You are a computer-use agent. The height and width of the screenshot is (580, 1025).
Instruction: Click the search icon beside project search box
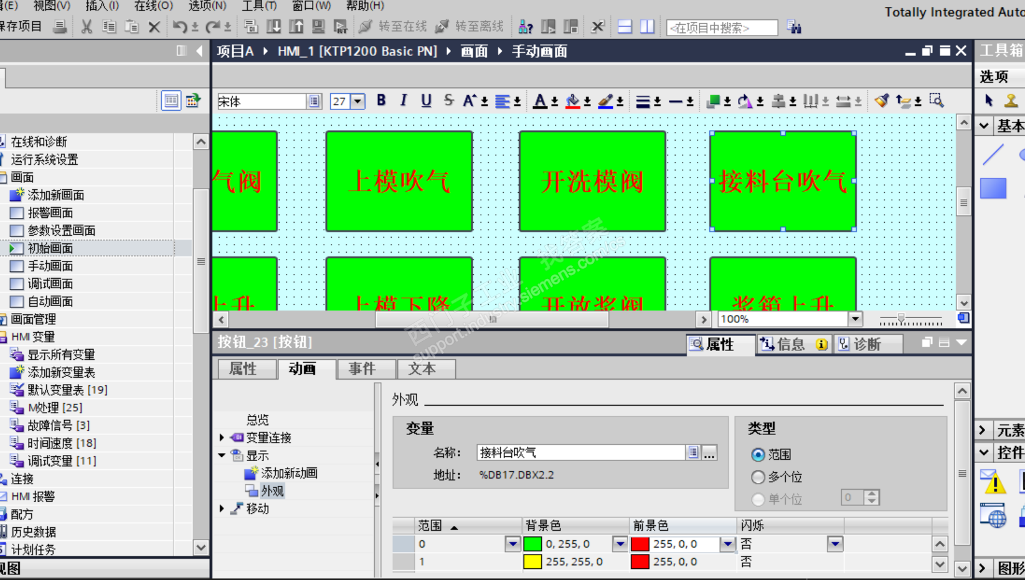pos(794,27)
